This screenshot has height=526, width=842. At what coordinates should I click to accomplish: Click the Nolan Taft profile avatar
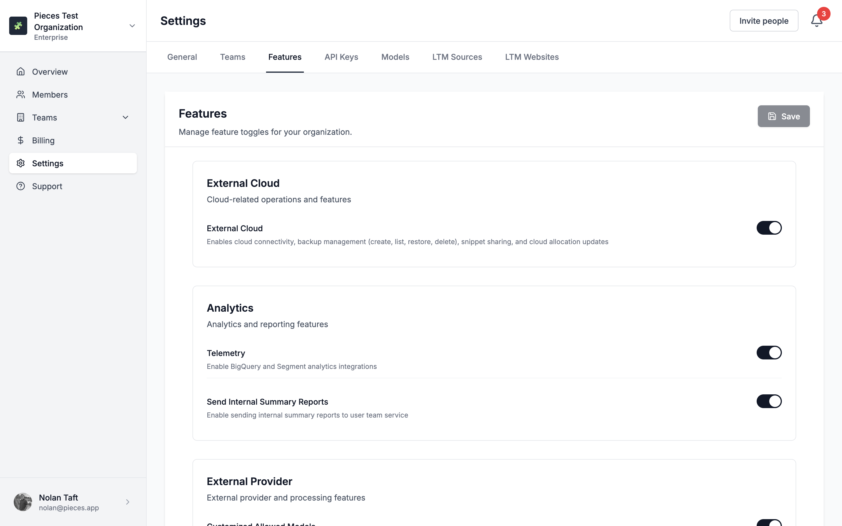point(23,502)
